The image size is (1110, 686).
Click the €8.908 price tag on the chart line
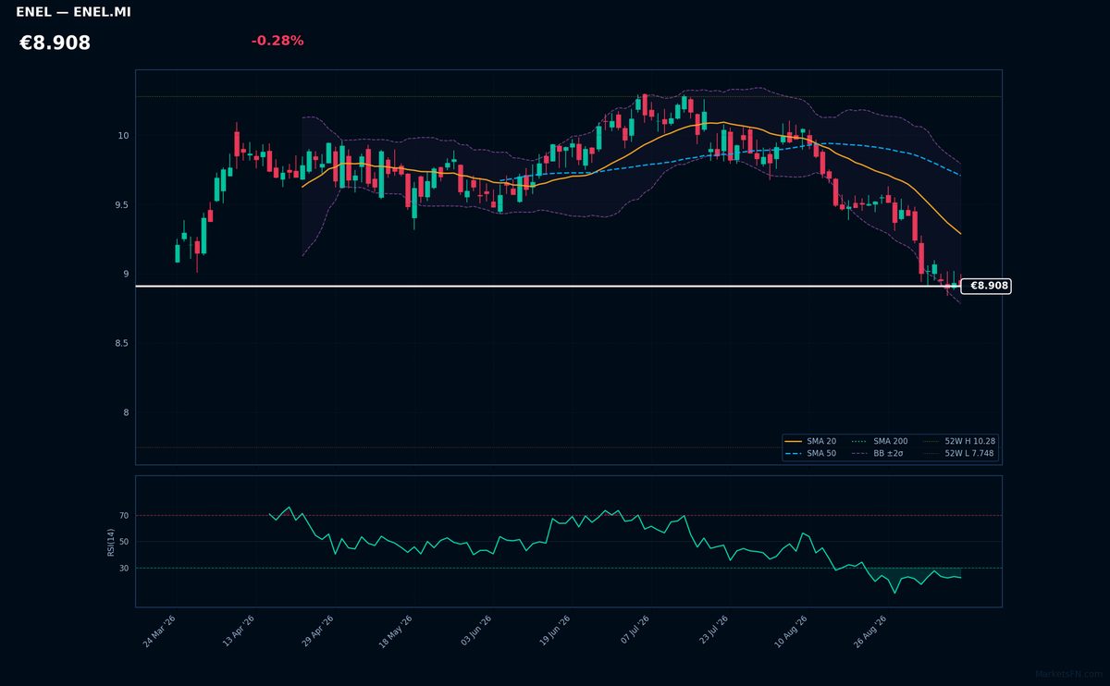(x=986, y=286)
